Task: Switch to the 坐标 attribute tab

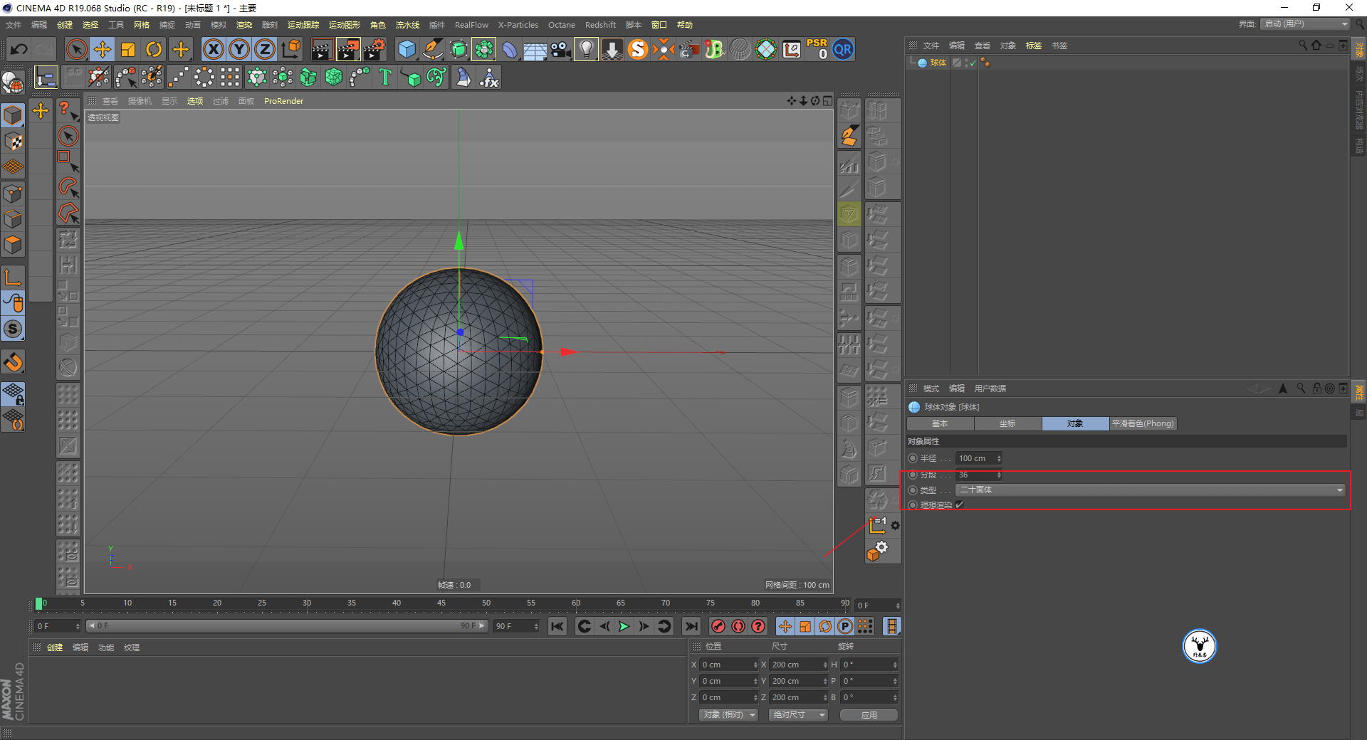Action: (1007, 423)
